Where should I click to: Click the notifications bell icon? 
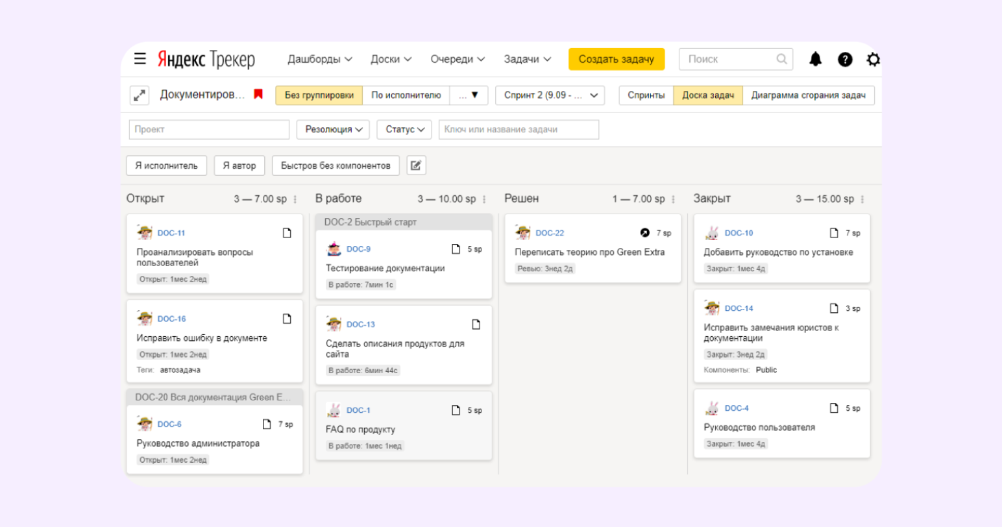pos(815,59)
